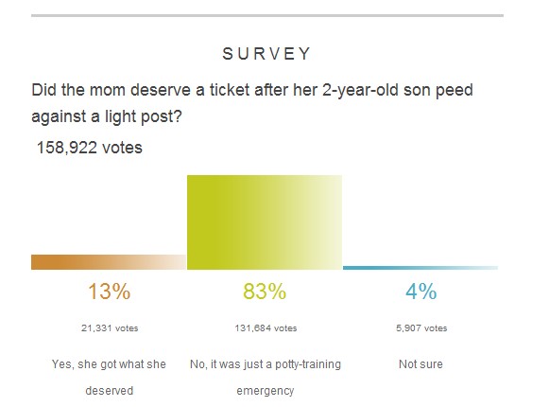Choose 'Yes, she got what she deserved'
Image resolution: width=549 pixels, height=407 pixels.
(x=109, y=377)
